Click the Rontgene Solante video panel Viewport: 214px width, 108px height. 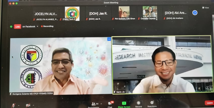[x=61, y=66]
